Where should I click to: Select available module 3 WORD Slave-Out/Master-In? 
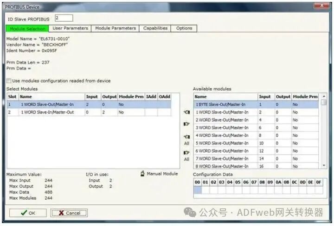(256, 127)
